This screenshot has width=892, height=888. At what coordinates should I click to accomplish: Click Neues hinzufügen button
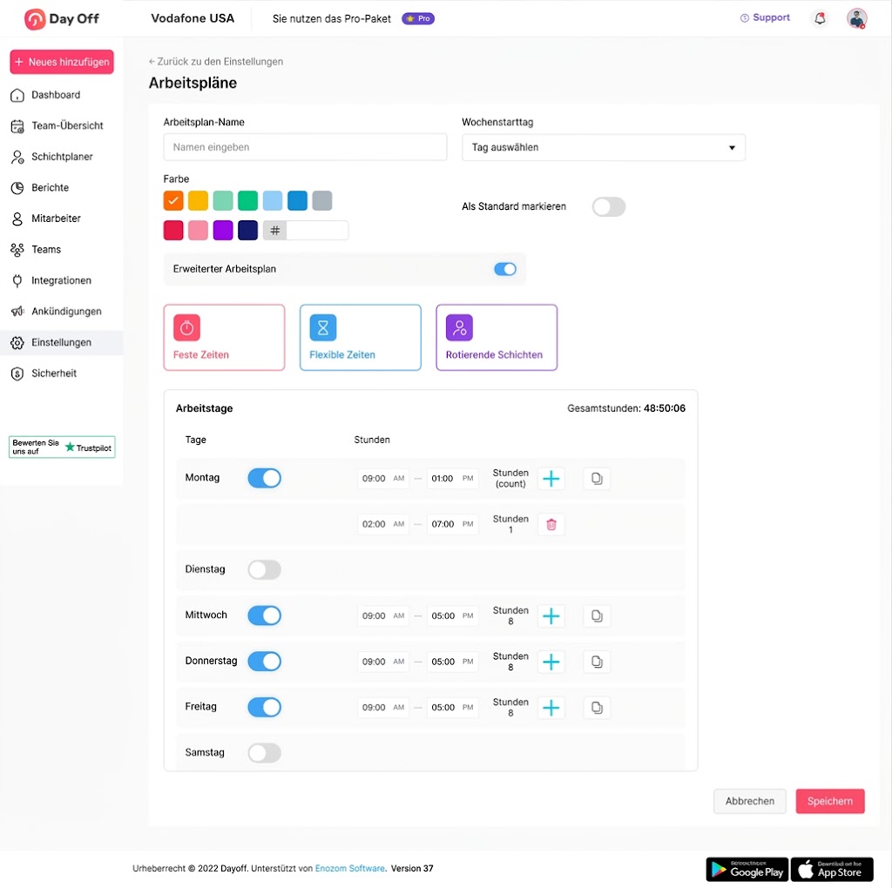62,62
